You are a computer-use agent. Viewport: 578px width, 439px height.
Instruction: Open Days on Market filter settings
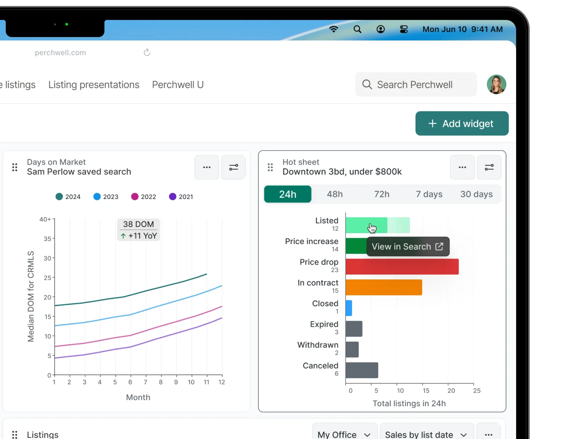[x=234, y=167]
